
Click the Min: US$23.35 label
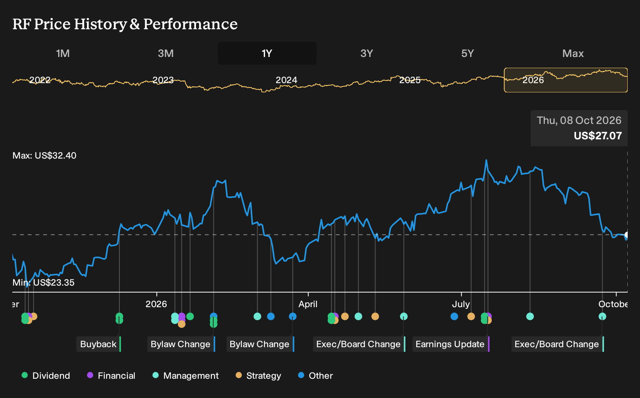(44, 283)
